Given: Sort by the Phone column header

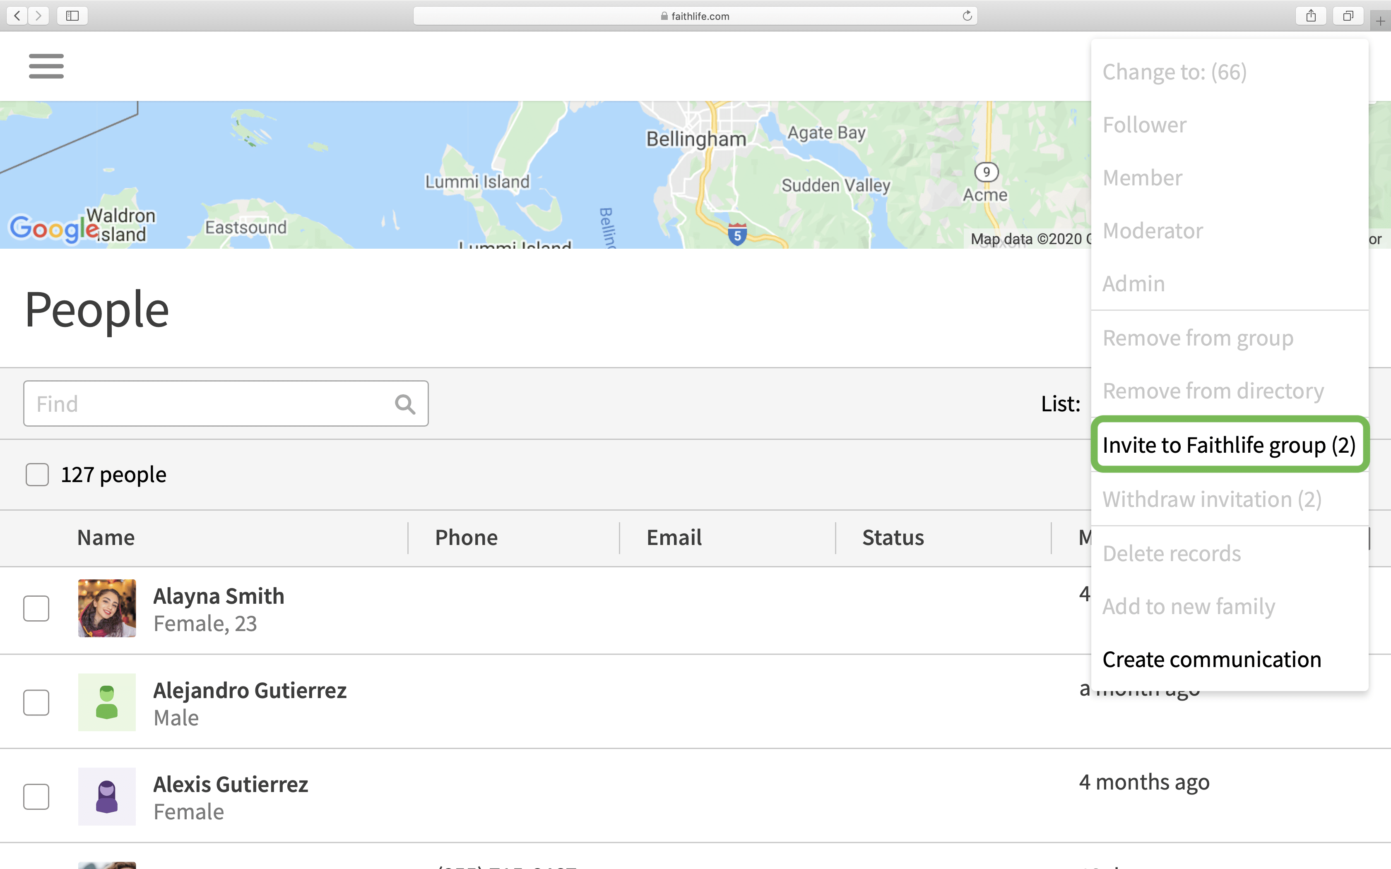Looking at the screenshot, I should tap(466, 538).
